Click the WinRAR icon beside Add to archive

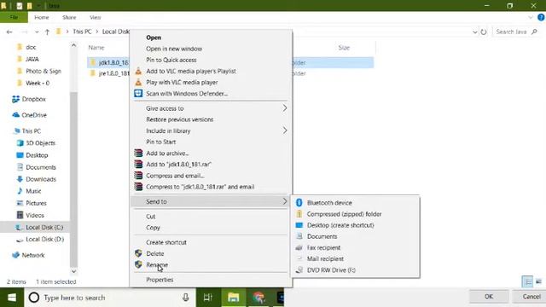coord(138,153)
